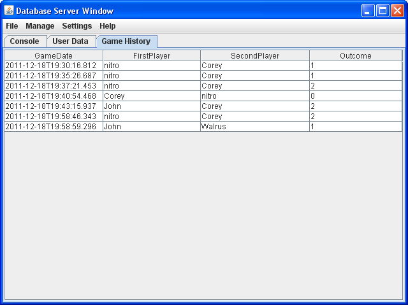Click the Outcome cell showing 0
The width and height of the screenshot is (408, 305).
pos(312,96)
